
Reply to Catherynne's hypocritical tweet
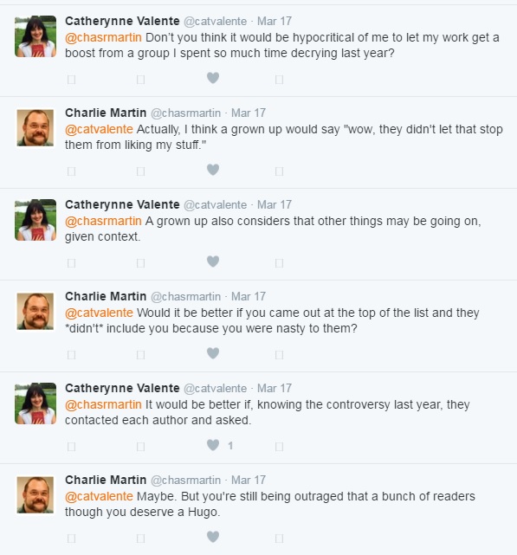[71, 80]
